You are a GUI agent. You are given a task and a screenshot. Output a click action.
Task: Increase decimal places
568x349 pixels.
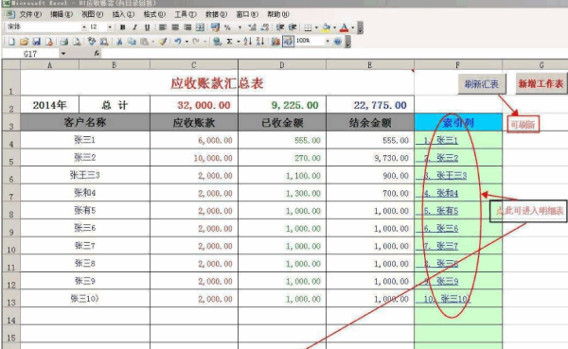click(x=252, y=27)
